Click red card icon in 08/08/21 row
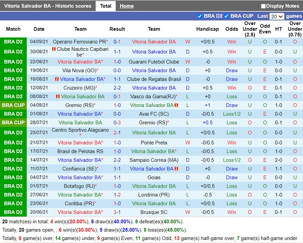Image resolution: width=303 pixels, height=243 pixels. click(x=58, y=97)
